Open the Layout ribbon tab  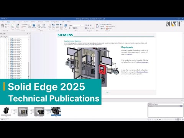click(20, 22)
